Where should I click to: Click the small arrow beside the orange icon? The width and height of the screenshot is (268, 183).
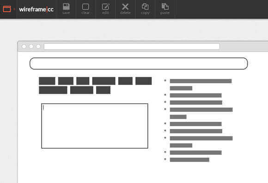tap(14, 9)
